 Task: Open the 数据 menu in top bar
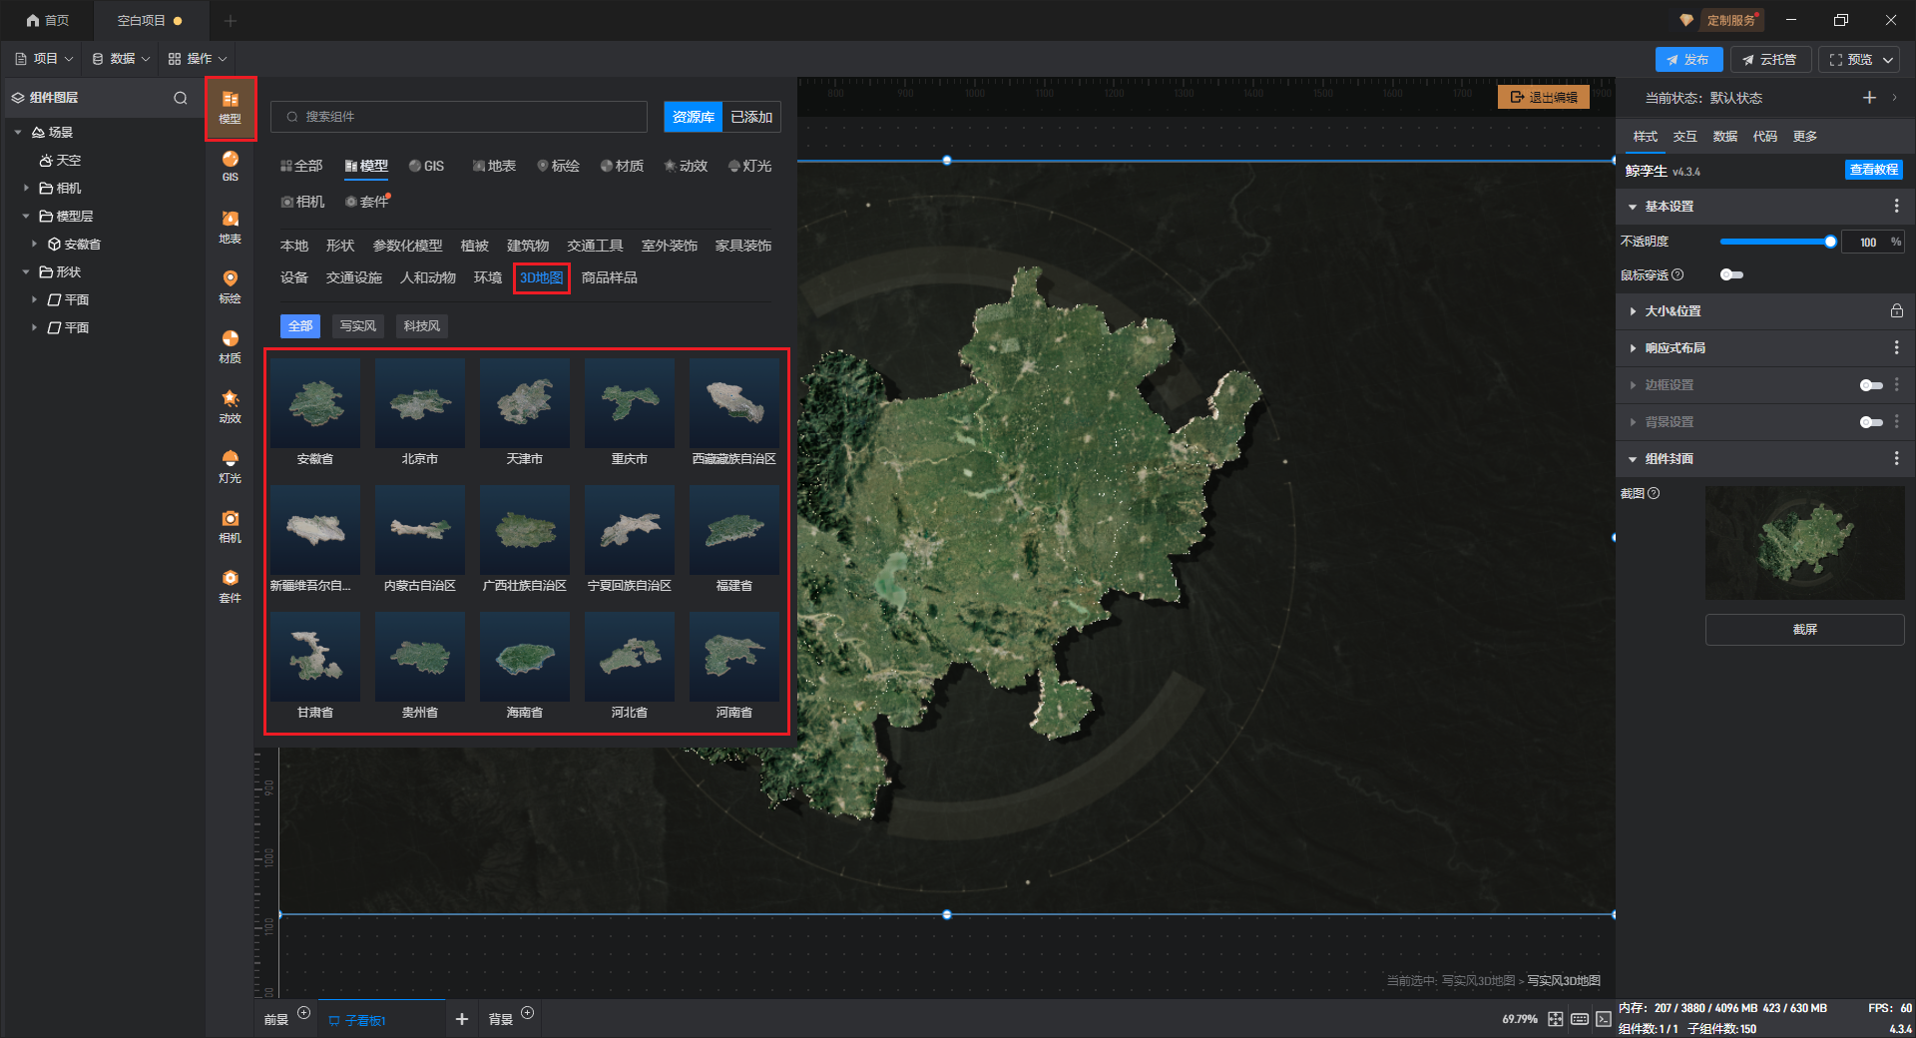click(121, 59)
